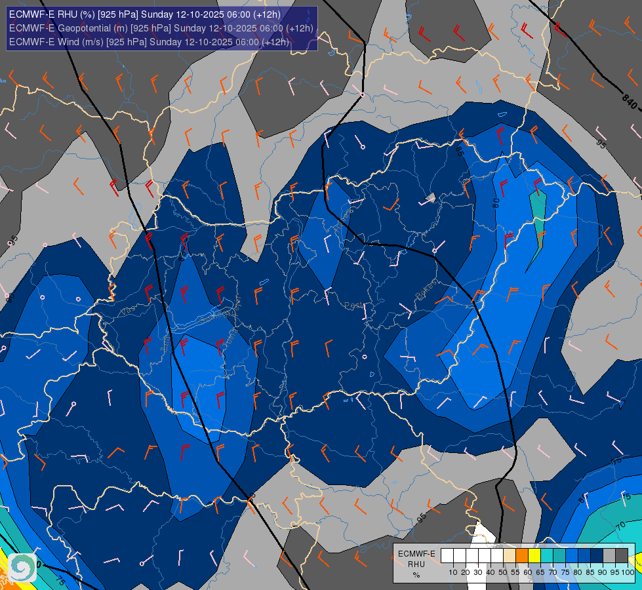Pick the teal 70–75 legend swatch

tap(559, 556)
